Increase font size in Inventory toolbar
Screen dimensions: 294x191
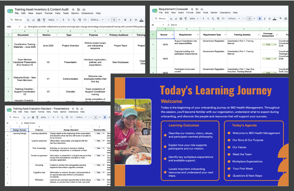point(119,20)
